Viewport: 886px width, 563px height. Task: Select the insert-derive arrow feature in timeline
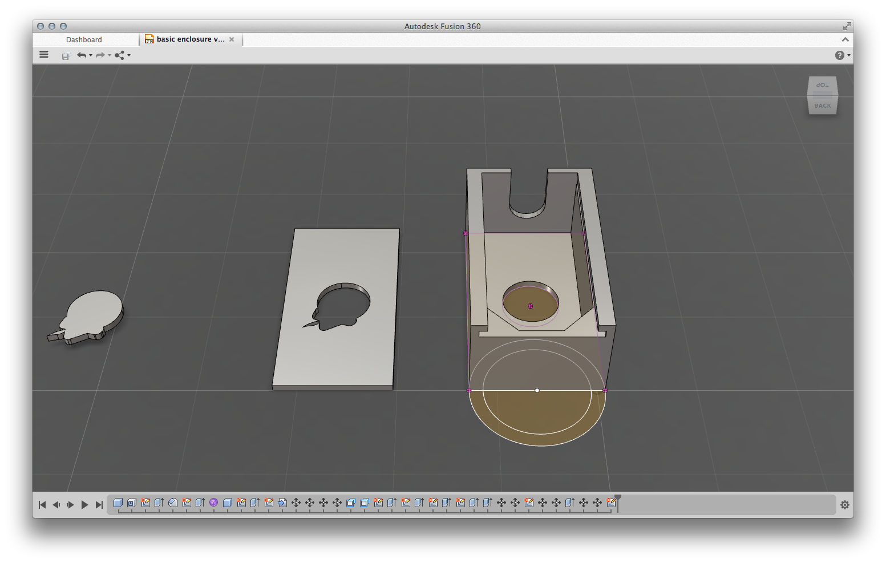282,503
